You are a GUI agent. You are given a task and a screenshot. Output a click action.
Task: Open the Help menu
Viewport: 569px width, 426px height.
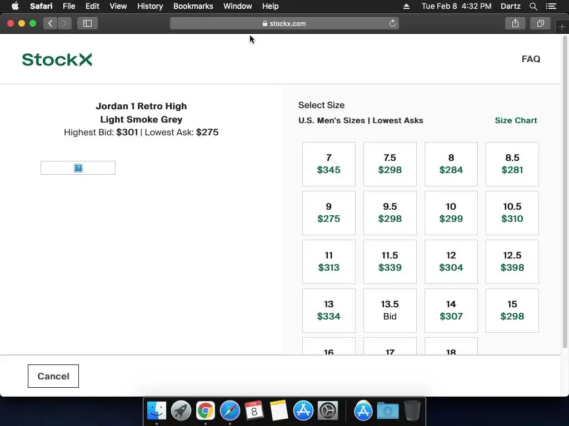271,6
